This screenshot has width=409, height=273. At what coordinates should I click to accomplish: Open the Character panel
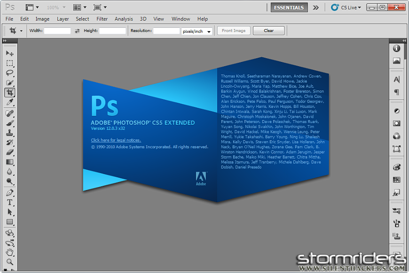396,79
